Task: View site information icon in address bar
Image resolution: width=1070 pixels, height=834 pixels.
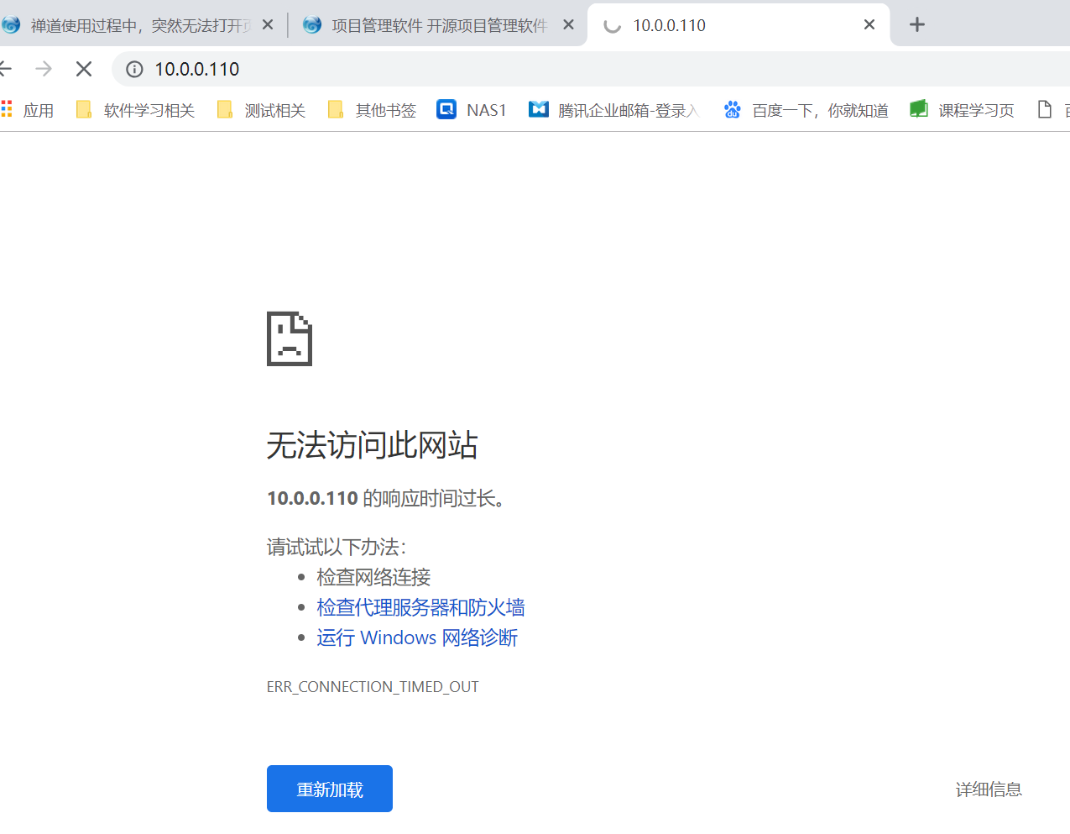Action: pos(134,69)
